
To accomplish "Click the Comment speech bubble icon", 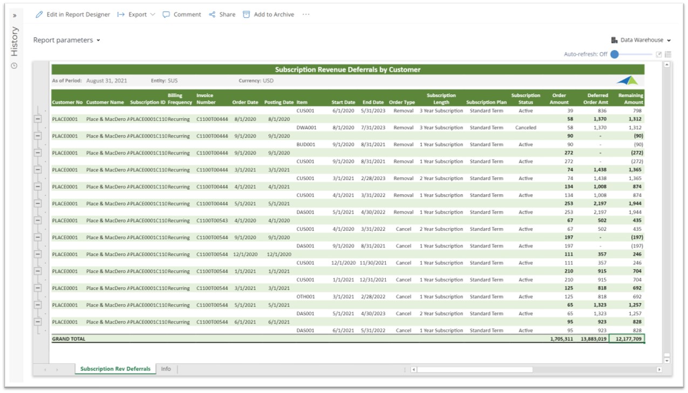I will point(166,15).
